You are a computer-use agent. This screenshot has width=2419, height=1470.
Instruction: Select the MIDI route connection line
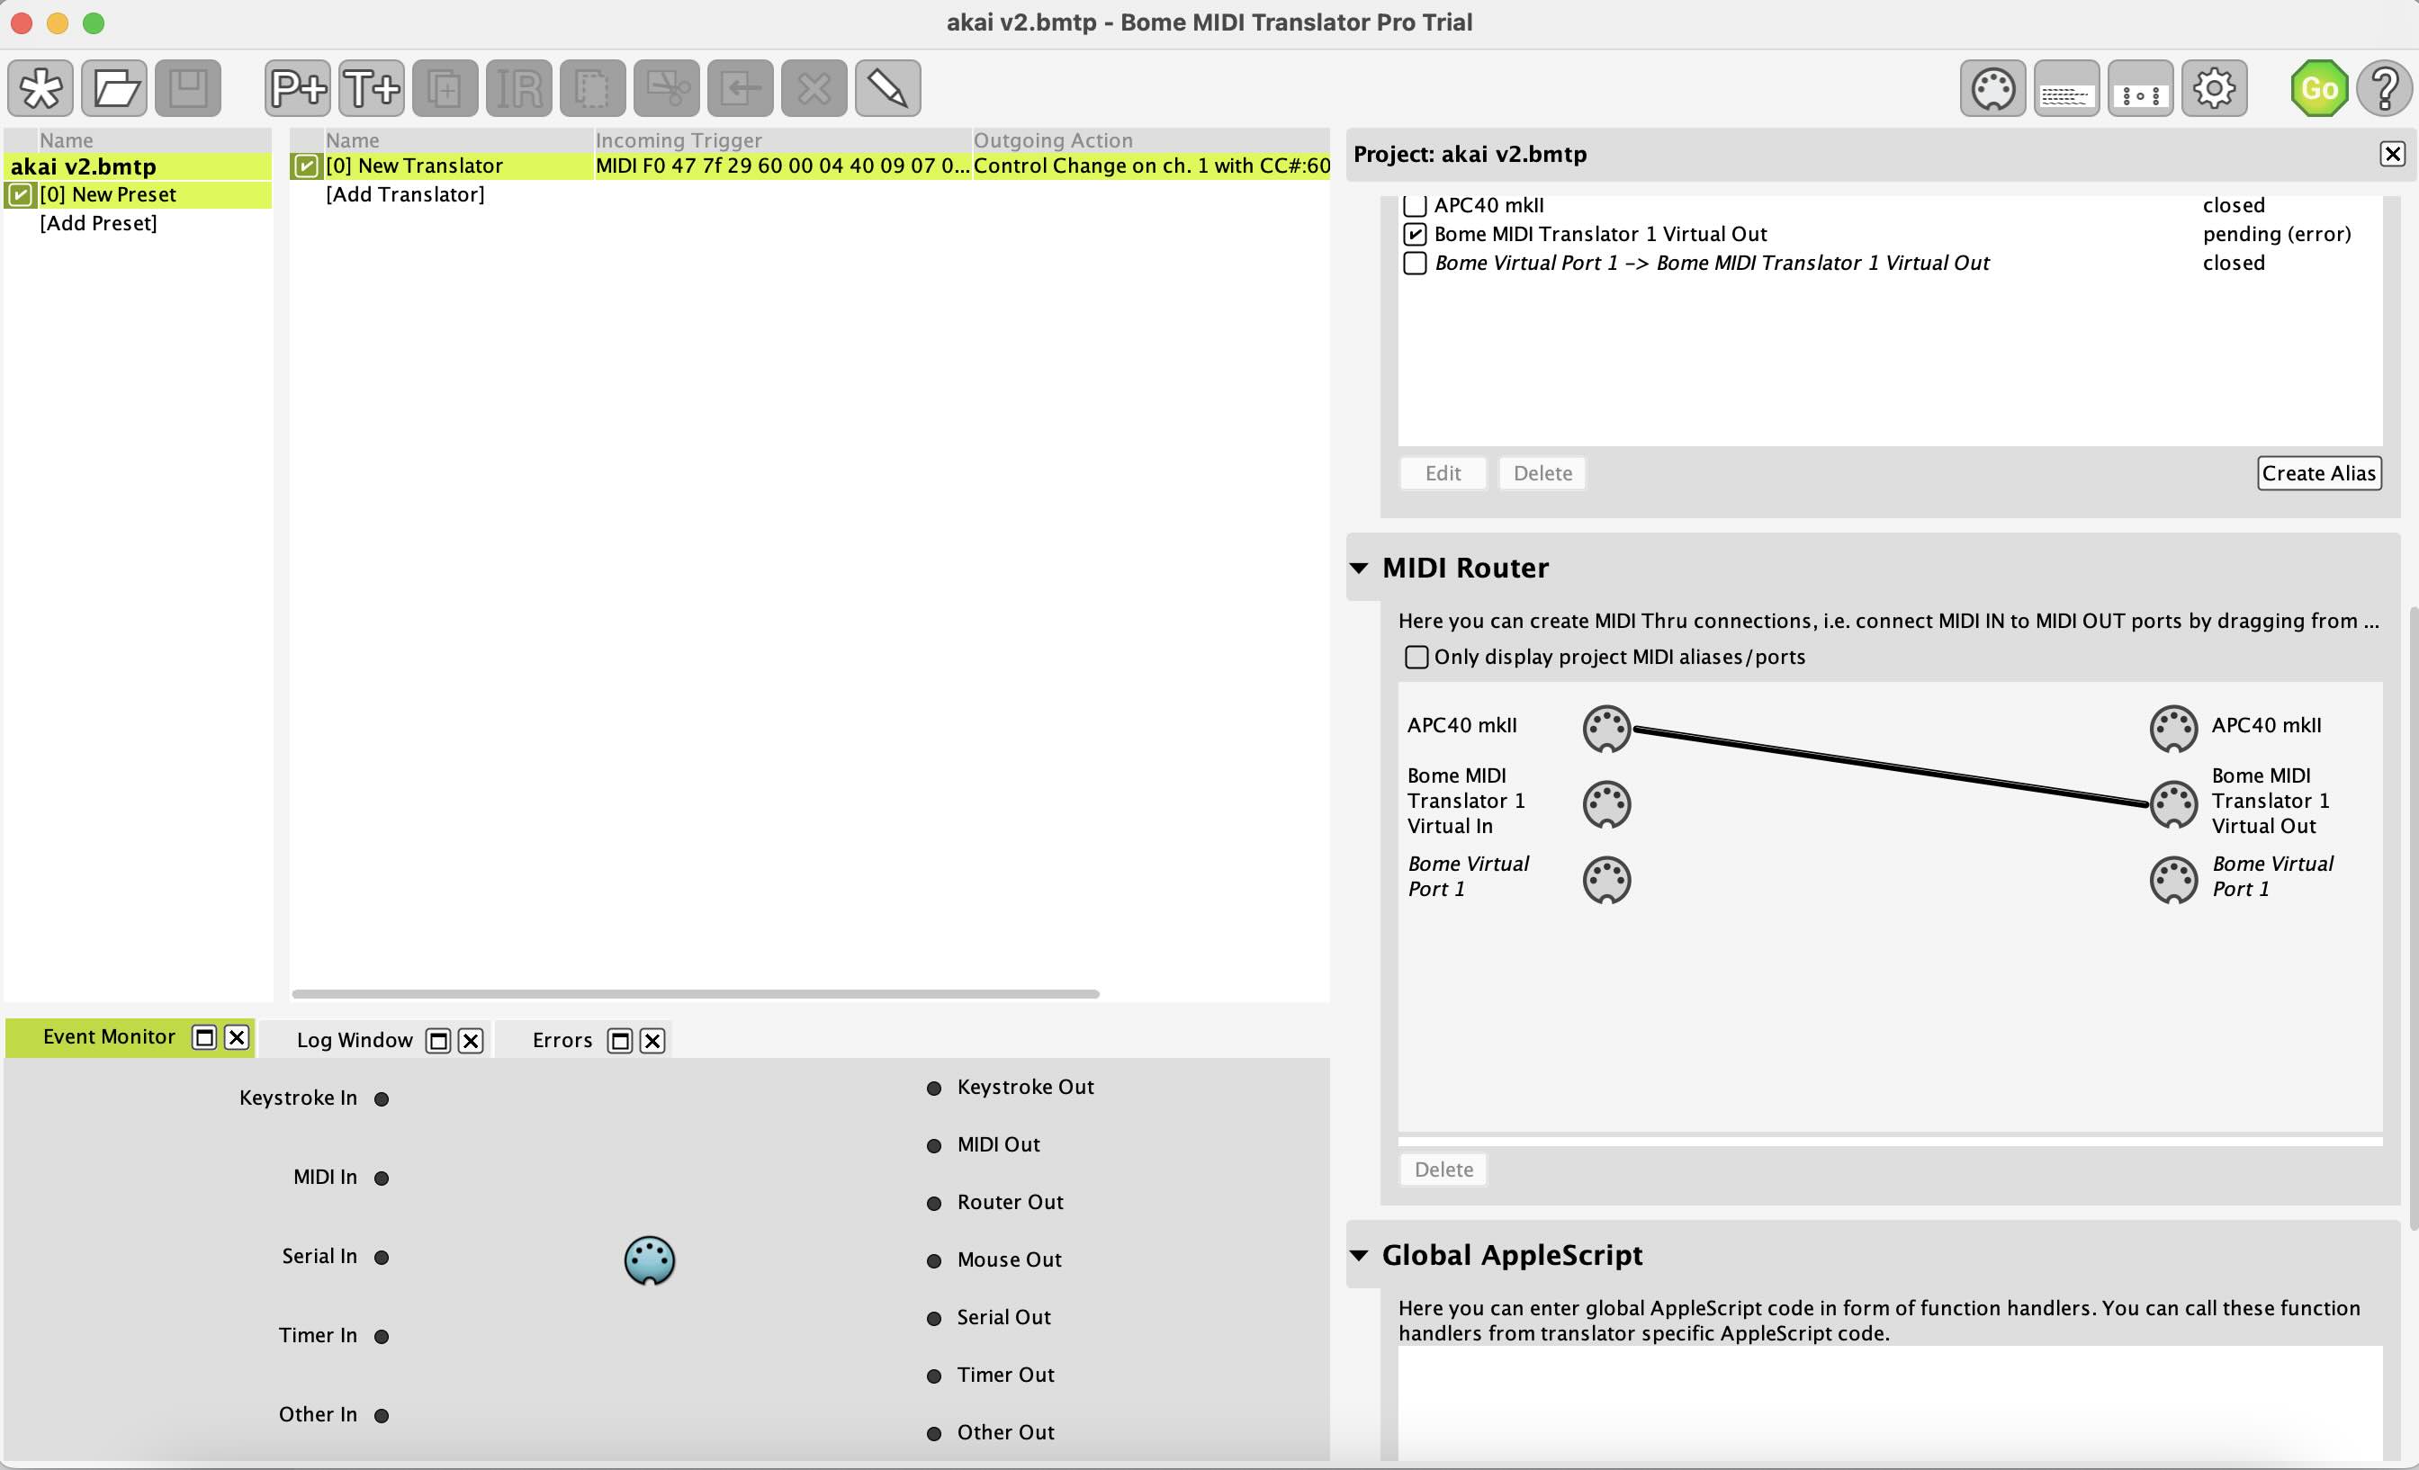click(1890, 766)
